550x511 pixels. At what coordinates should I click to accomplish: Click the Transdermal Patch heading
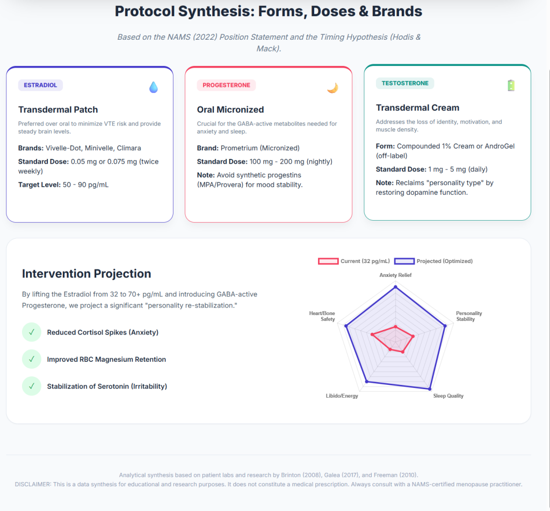coord(58,109)
